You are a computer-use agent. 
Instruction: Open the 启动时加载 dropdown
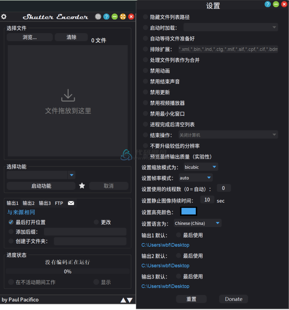tap(230, 27)
